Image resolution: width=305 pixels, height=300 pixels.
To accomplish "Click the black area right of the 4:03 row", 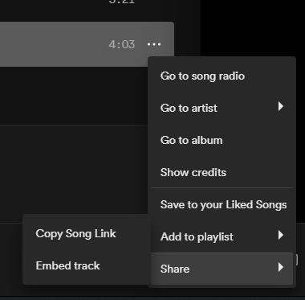I will pyautogui.click(x=253, y=27).
